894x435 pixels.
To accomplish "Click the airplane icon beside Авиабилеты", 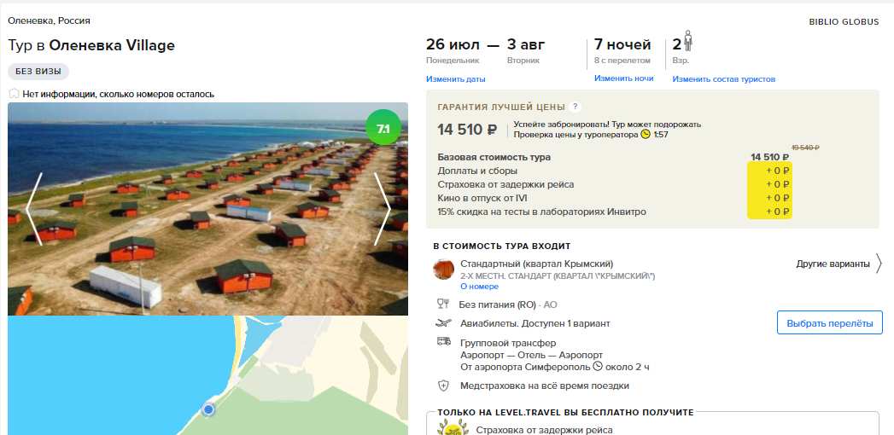I will [443, 322].
